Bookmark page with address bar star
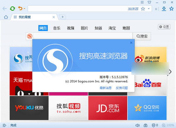Image resolution: width=176 pixels, height=128 pixels. click(x=143, y=9)
